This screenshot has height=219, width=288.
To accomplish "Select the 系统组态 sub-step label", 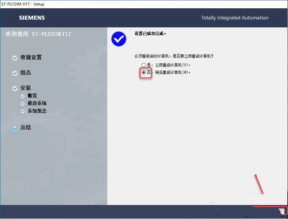I will coord(37,111).
